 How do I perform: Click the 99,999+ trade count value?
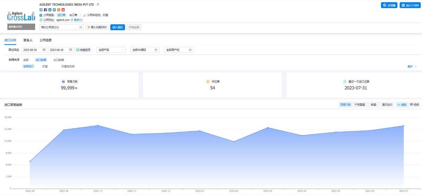coord(69,88)
